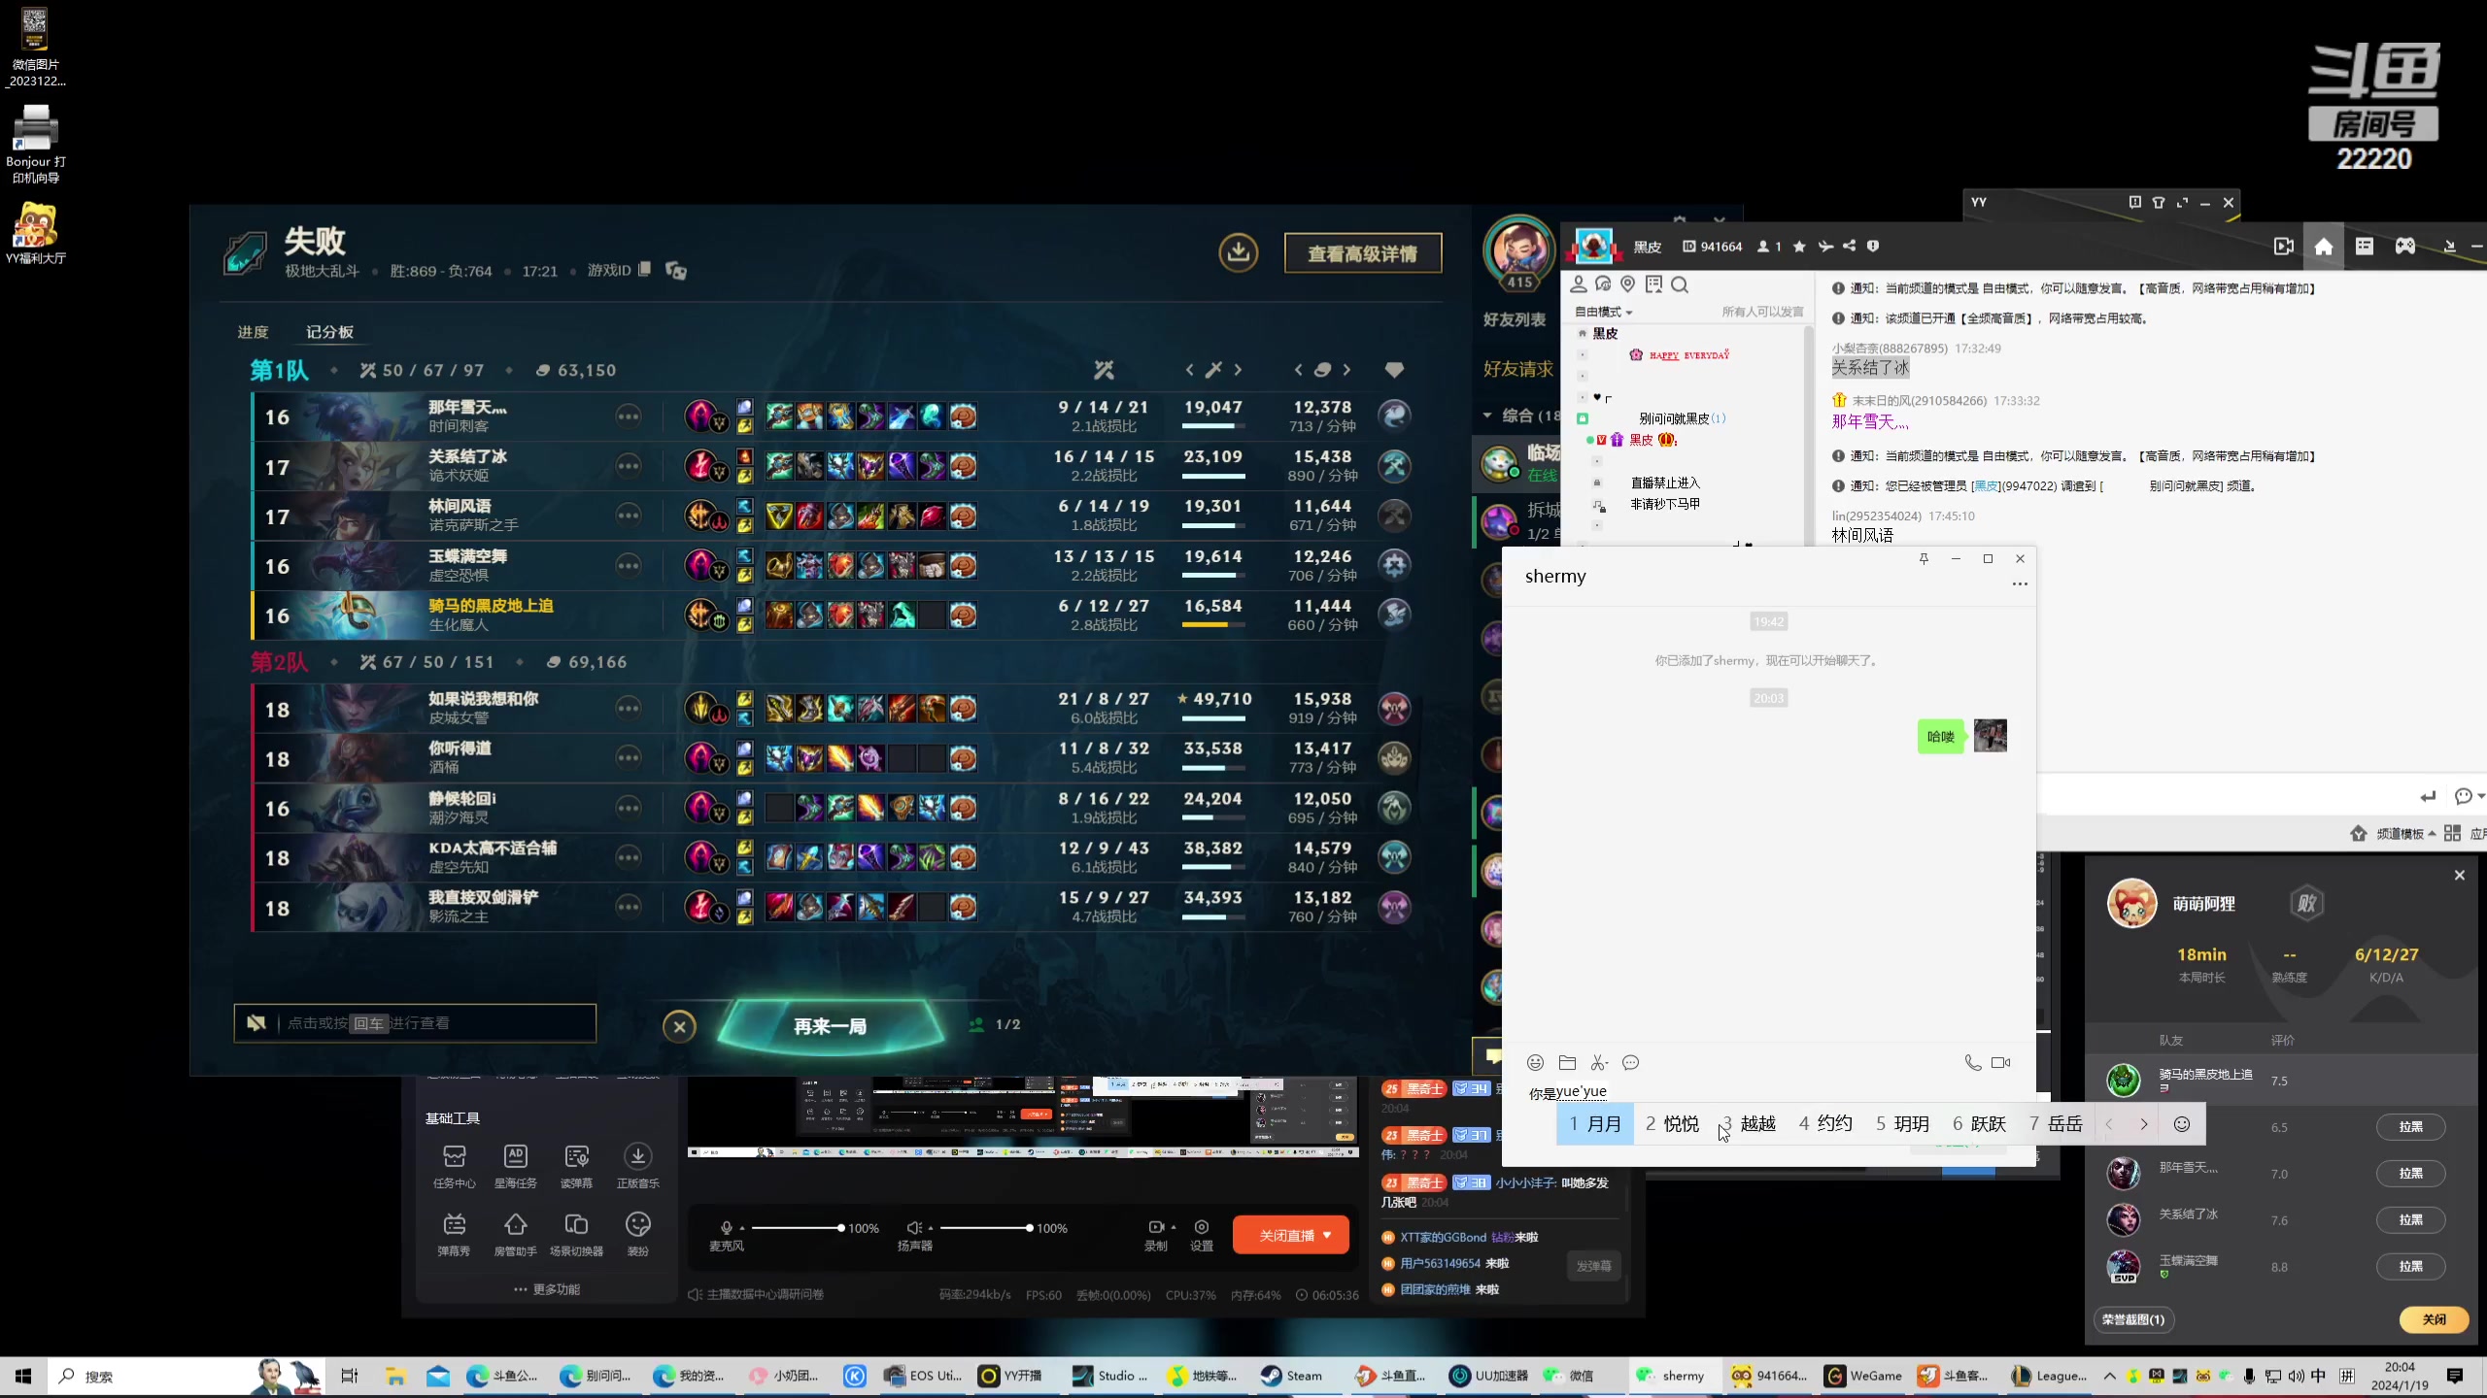Click 查看高级详情 button
This screenshot has height=1398, width=2487.
coord(1362,253)
